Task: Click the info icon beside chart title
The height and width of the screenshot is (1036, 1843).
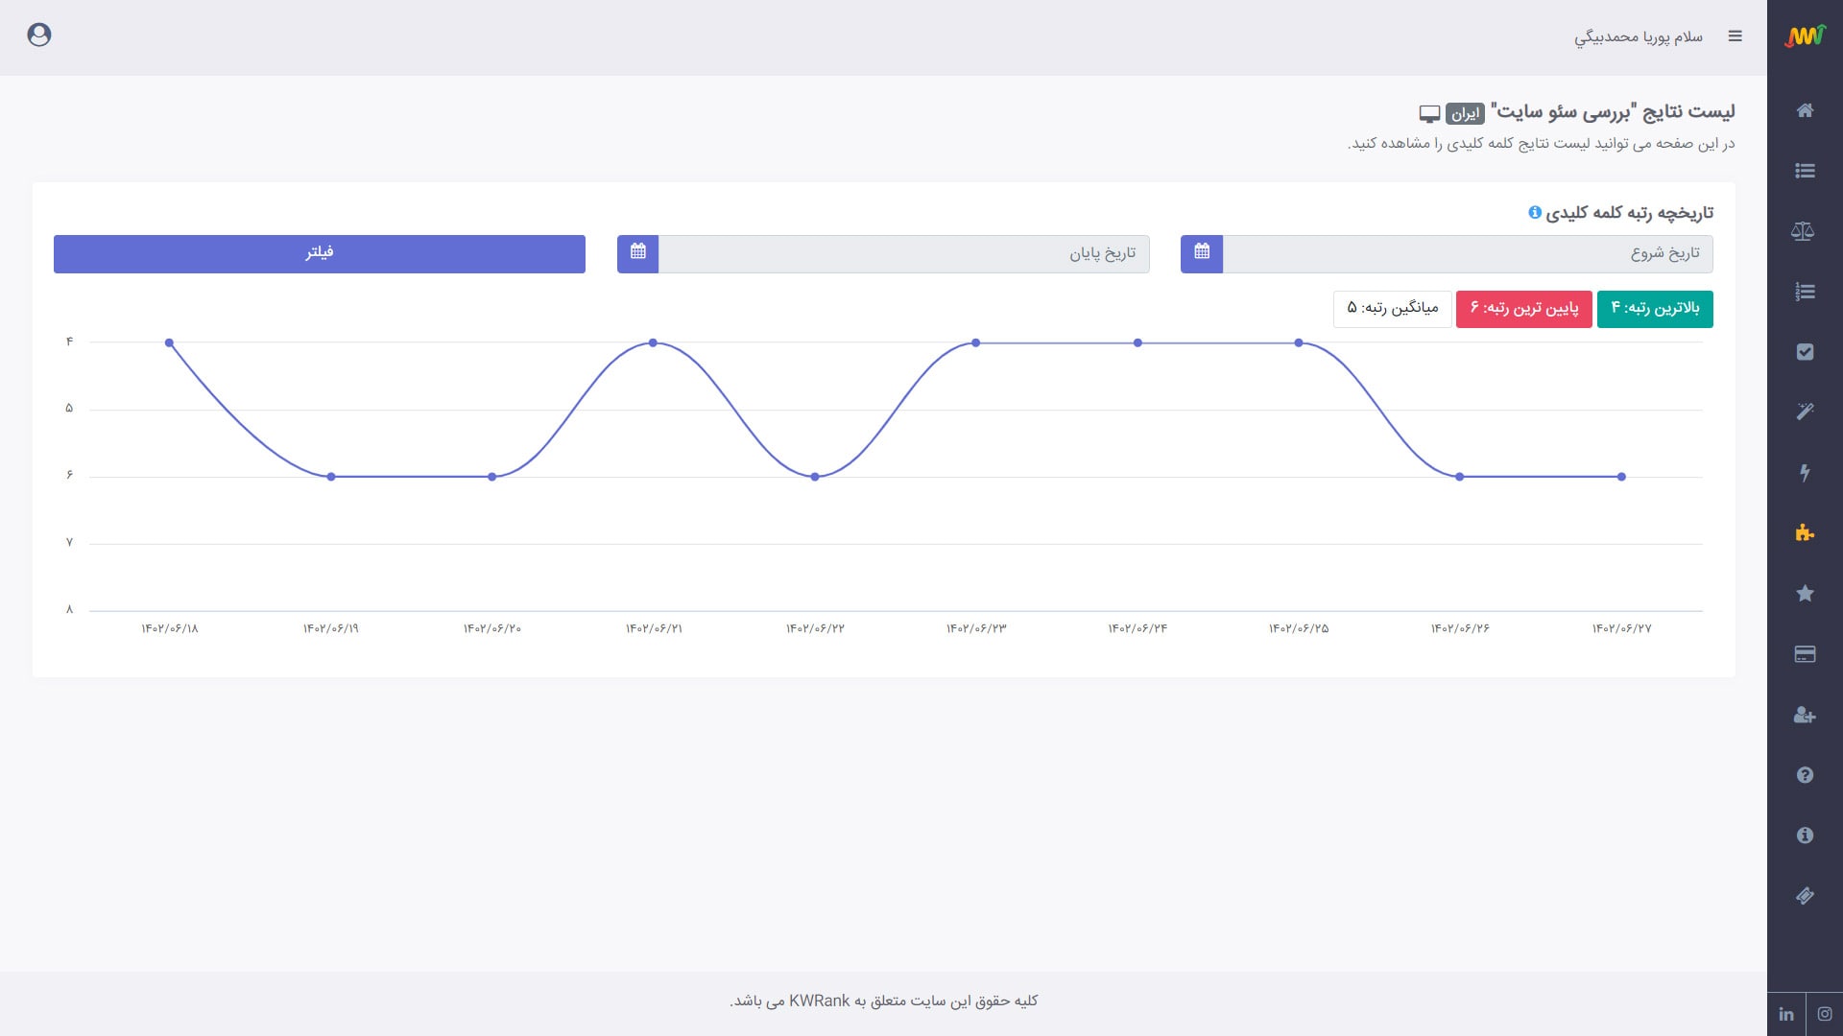Action: (x=1535, y=212)
